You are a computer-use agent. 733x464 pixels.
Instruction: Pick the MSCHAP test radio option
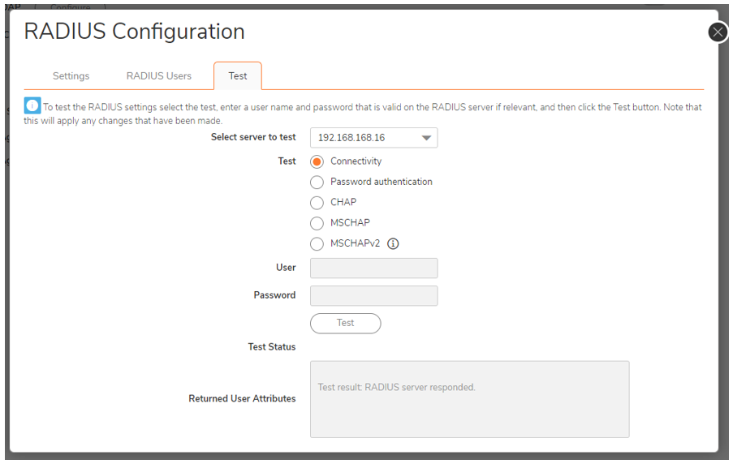point(317,223)
